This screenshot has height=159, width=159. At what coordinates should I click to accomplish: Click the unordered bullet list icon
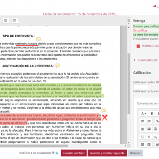pyautogui.click(x=142, y=121)
